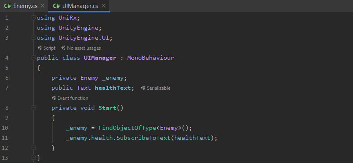Click the fold end marker at line 3
Screen dimensions: 353x163
tap(34, 38)
